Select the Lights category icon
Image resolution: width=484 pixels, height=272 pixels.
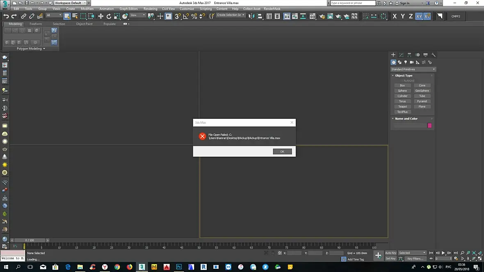click(406, 62)
